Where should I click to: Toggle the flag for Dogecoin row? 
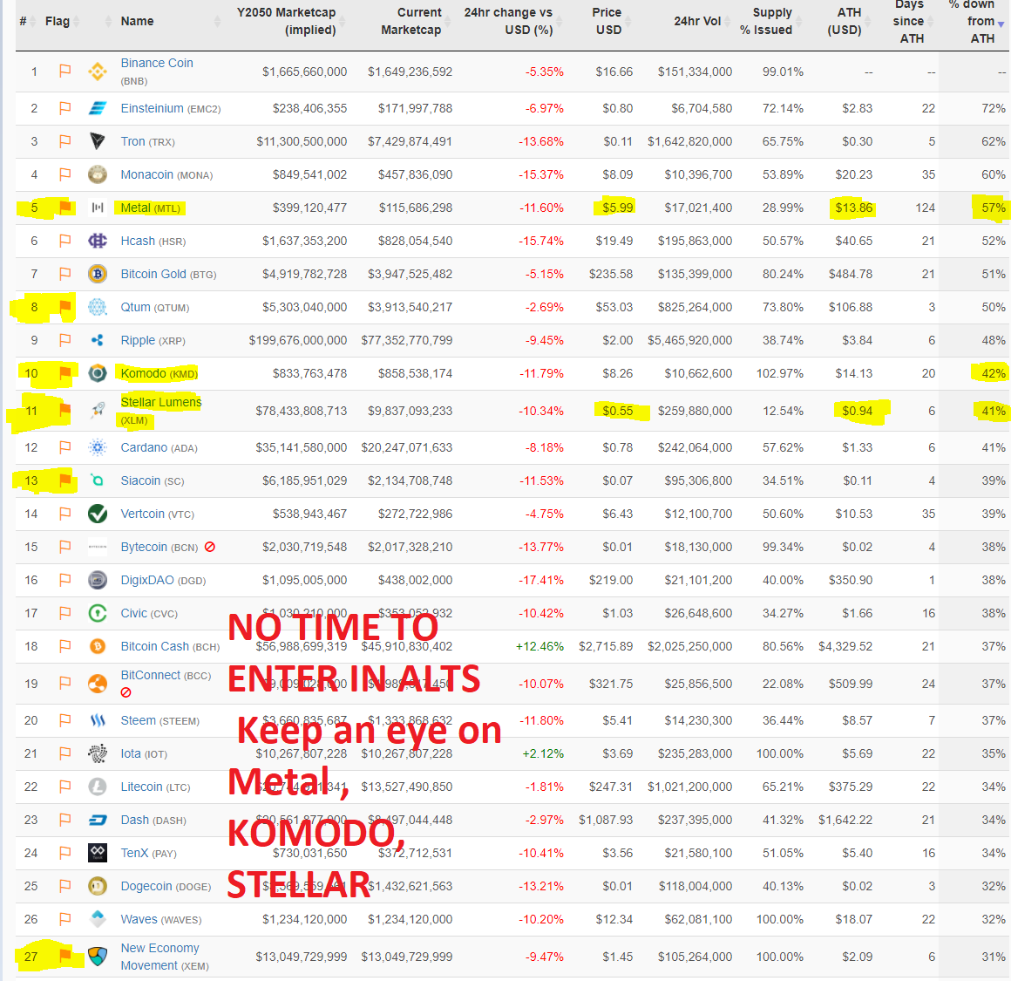(x=64, y=886)
